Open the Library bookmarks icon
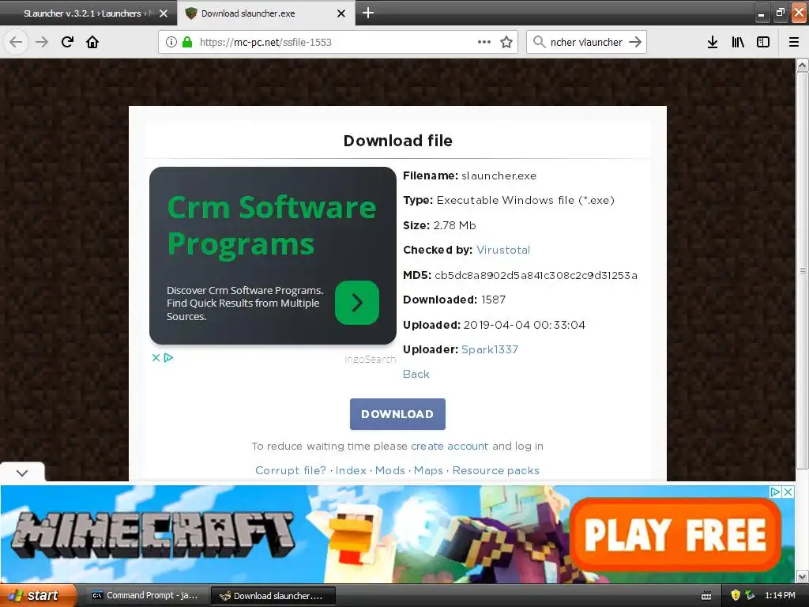The height and width of the screenshot is (607, 809). 738,42
